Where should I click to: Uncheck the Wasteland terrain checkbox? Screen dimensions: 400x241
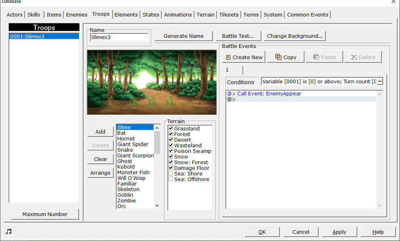(171, 145)
